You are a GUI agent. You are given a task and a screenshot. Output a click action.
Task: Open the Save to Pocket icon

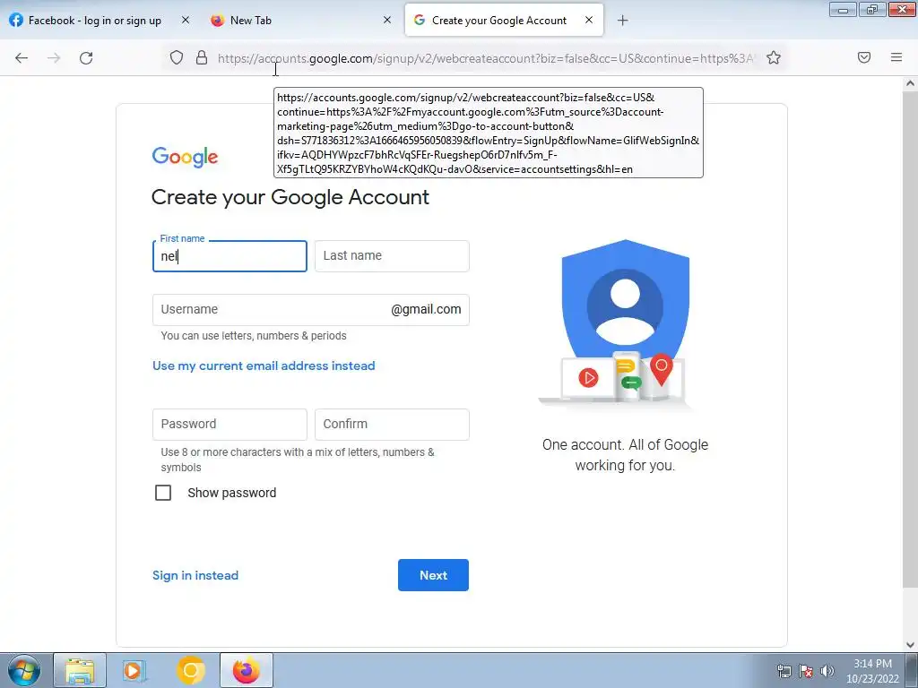coord(864,57)
